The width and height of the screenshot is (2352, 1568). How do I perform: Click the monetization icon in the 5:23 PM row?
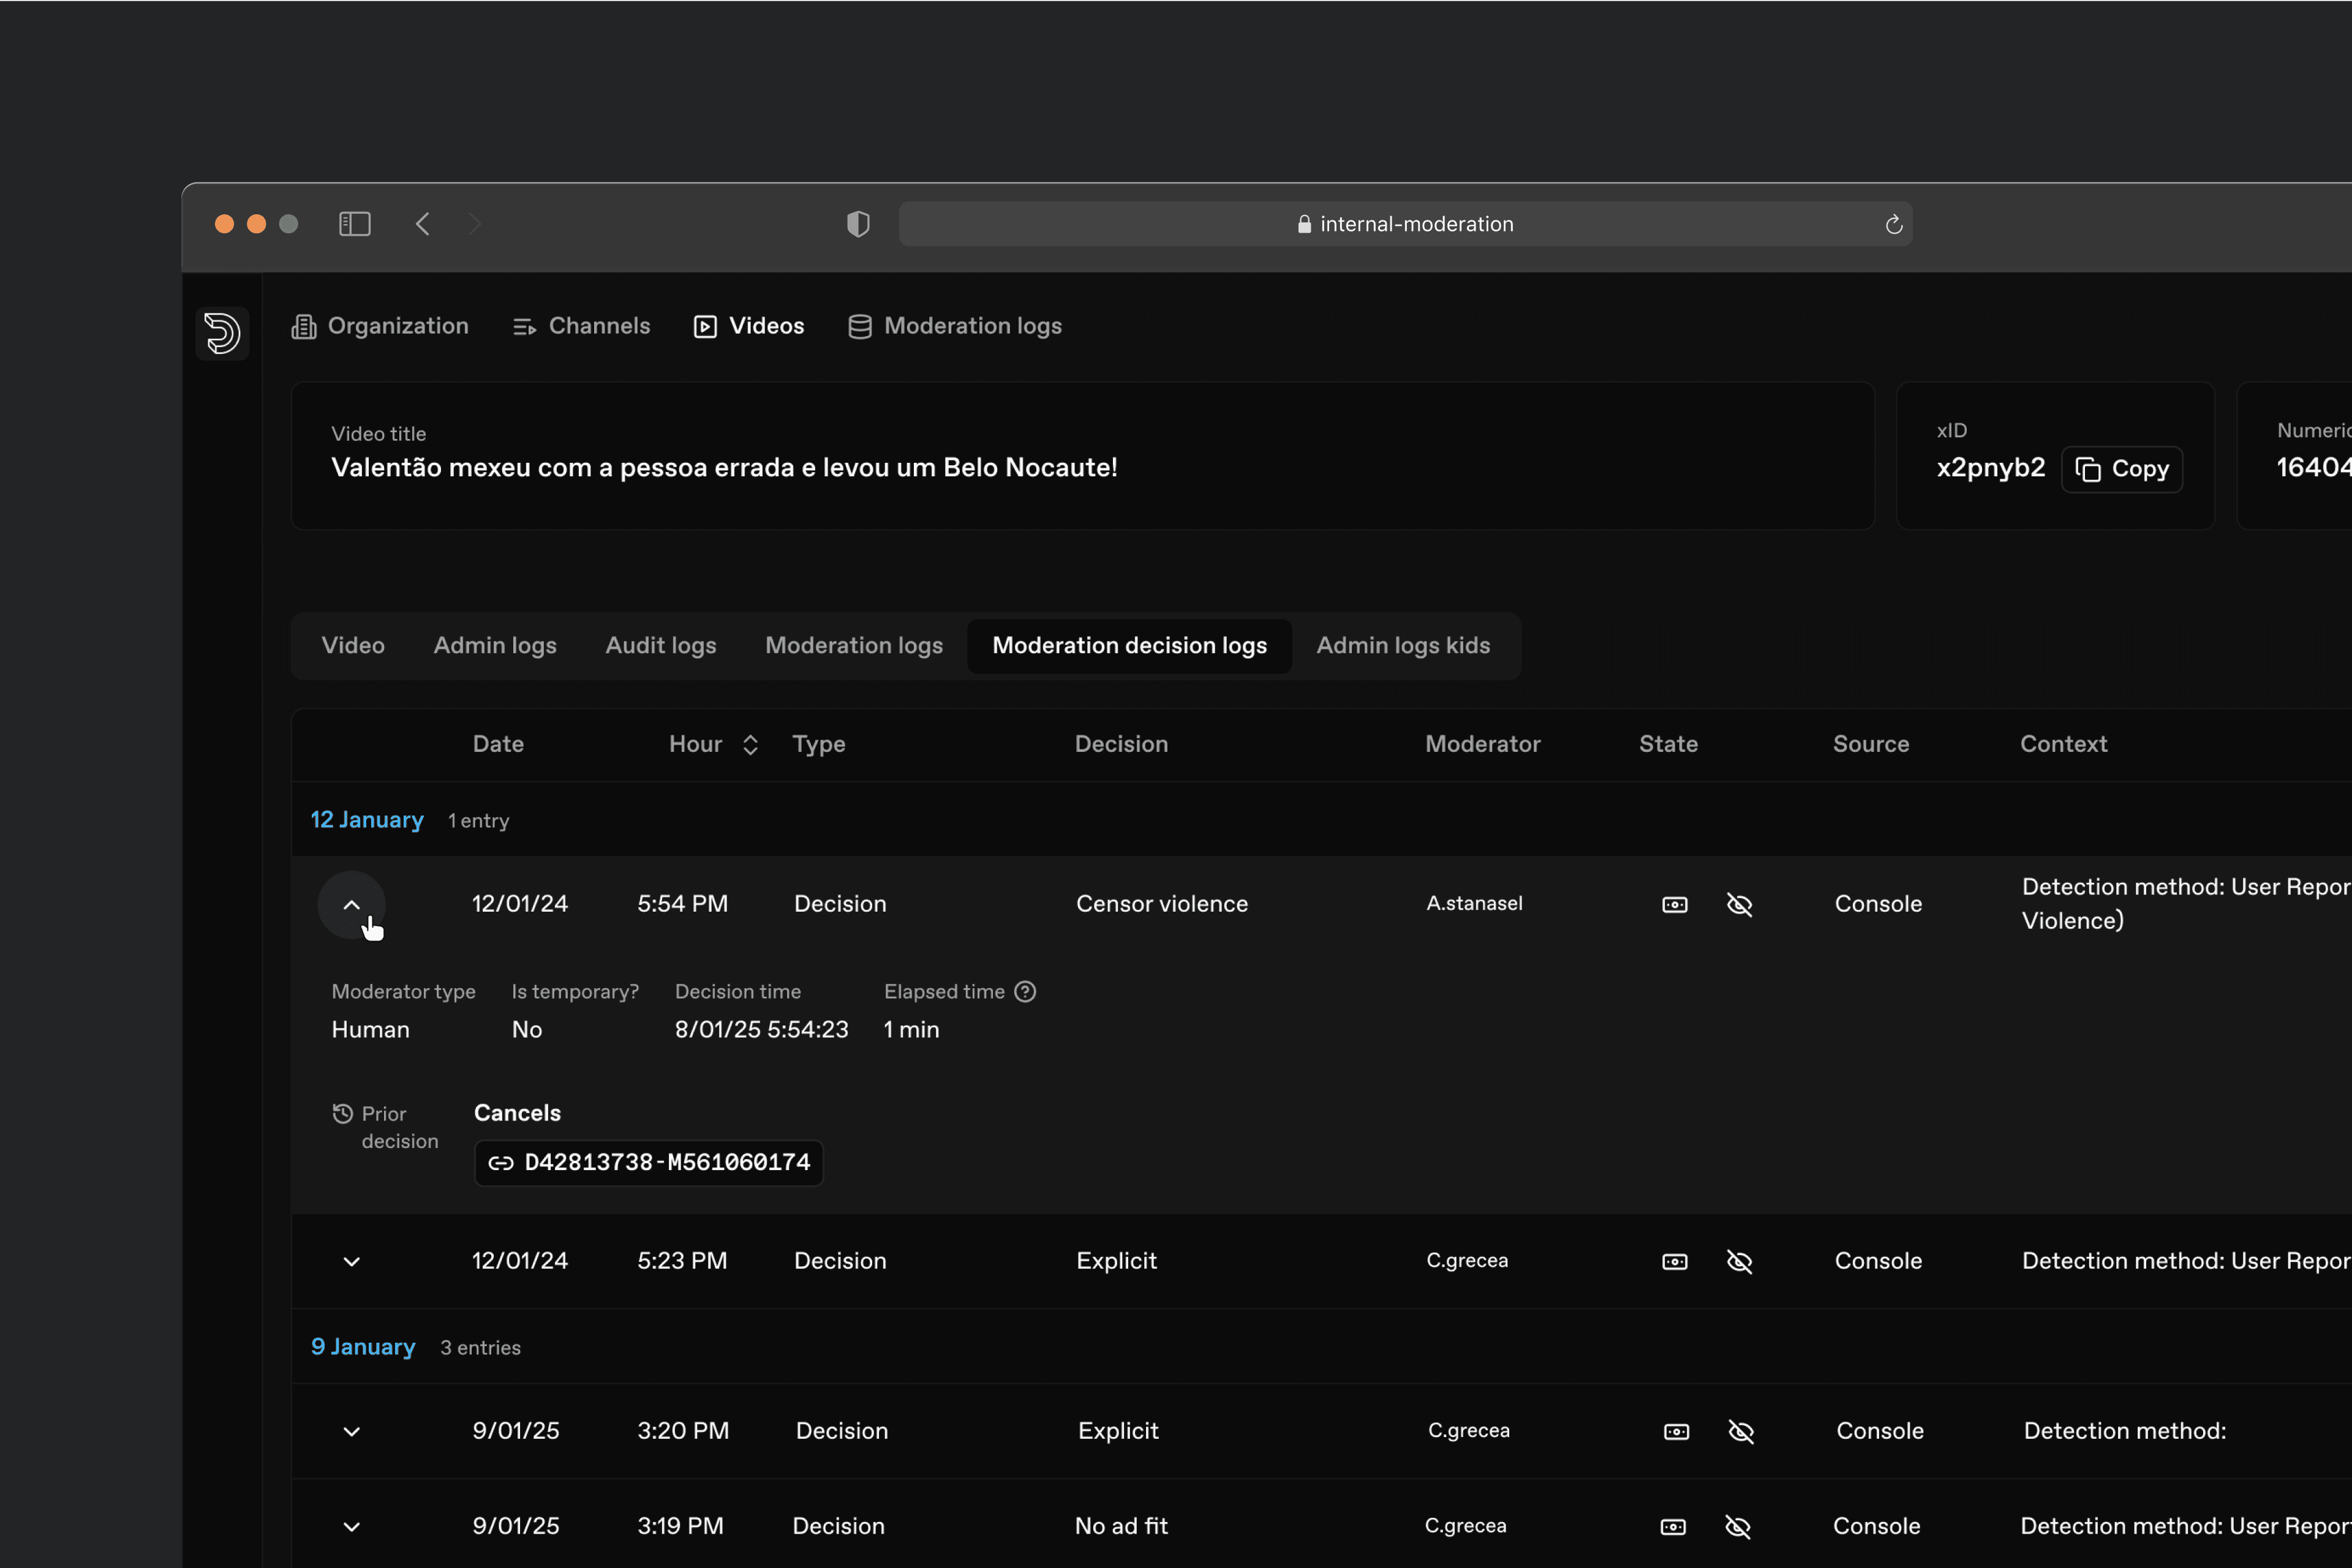pos(1675,1262)
